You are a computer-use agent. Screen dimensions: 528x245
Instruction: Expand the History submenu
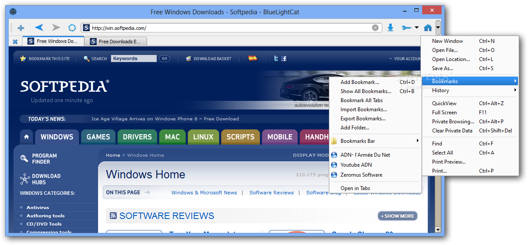[x=470, y=90]
